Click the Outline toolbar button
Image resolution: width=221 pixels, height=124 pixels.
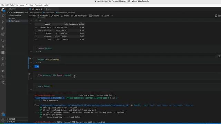pyautogui.click(x=105, y=15)
